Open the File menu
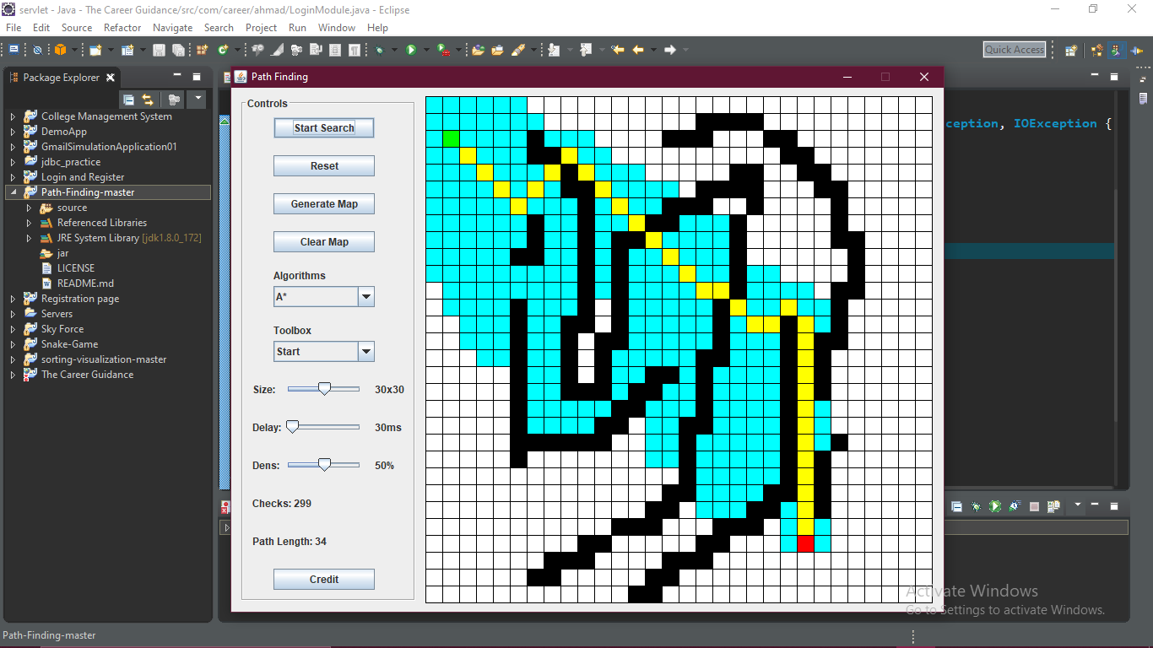Screen dimensions: 1153x648 point(14,27)
